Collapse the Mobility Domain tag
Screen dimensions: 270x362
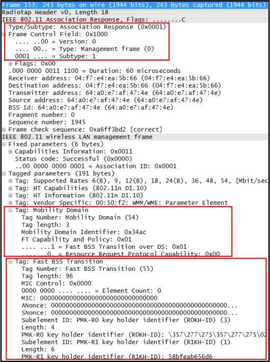pos(10,211)
